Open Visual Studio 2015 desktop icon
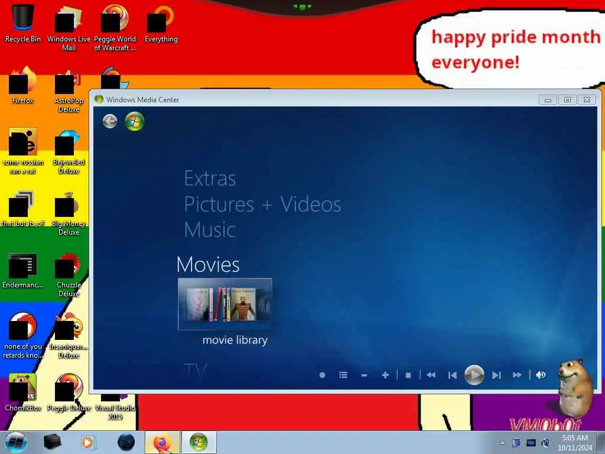605x454 pixels. pyautogui.click(x=115, y=407)
